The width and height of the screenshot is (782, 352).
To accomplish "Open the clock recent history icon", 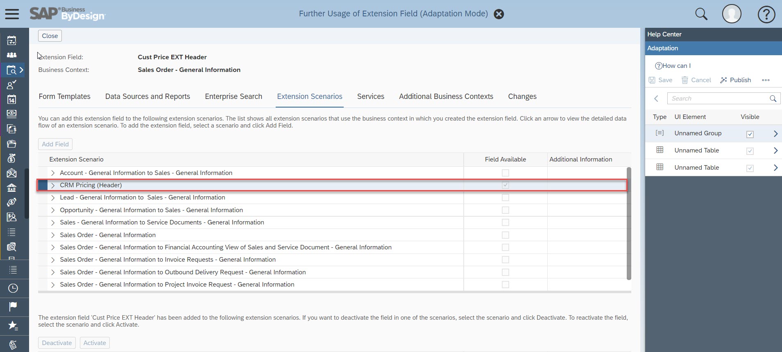I will pos(13,288).
